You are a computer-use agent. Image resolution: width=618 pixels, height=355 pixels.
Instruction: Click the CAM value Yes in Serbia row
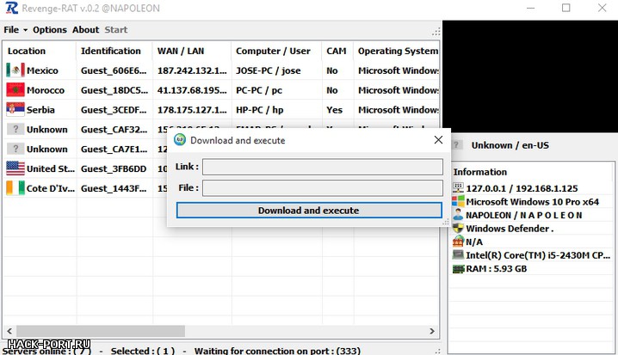pyautogui.click(x=334, y=110)
